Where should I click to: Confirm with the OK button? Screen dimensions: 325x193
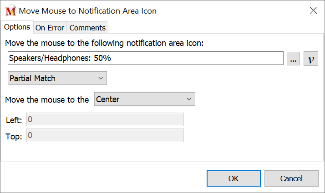(x=234, y=178)
